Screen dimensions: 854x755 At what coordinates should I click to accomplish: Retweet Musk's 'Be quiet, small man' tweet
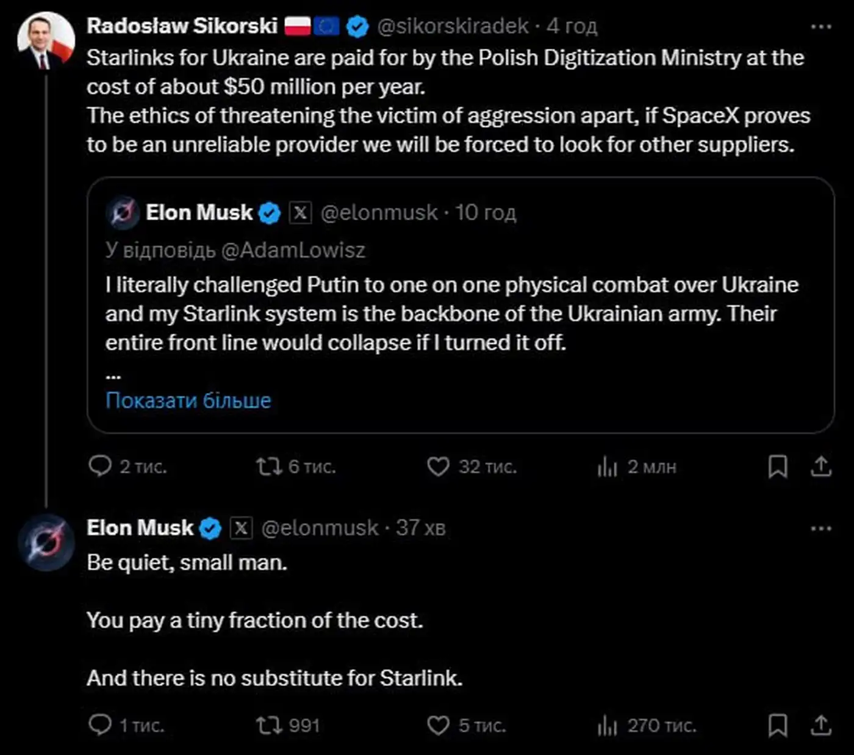pos(268,725)
